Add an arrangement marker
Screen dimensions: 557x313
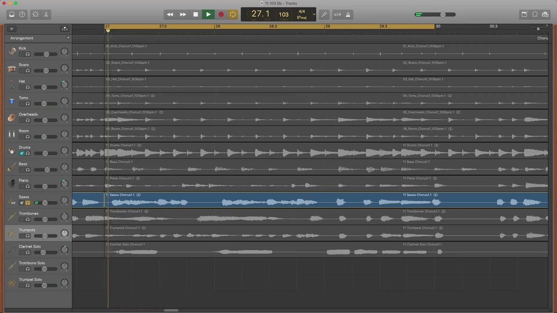68,38
